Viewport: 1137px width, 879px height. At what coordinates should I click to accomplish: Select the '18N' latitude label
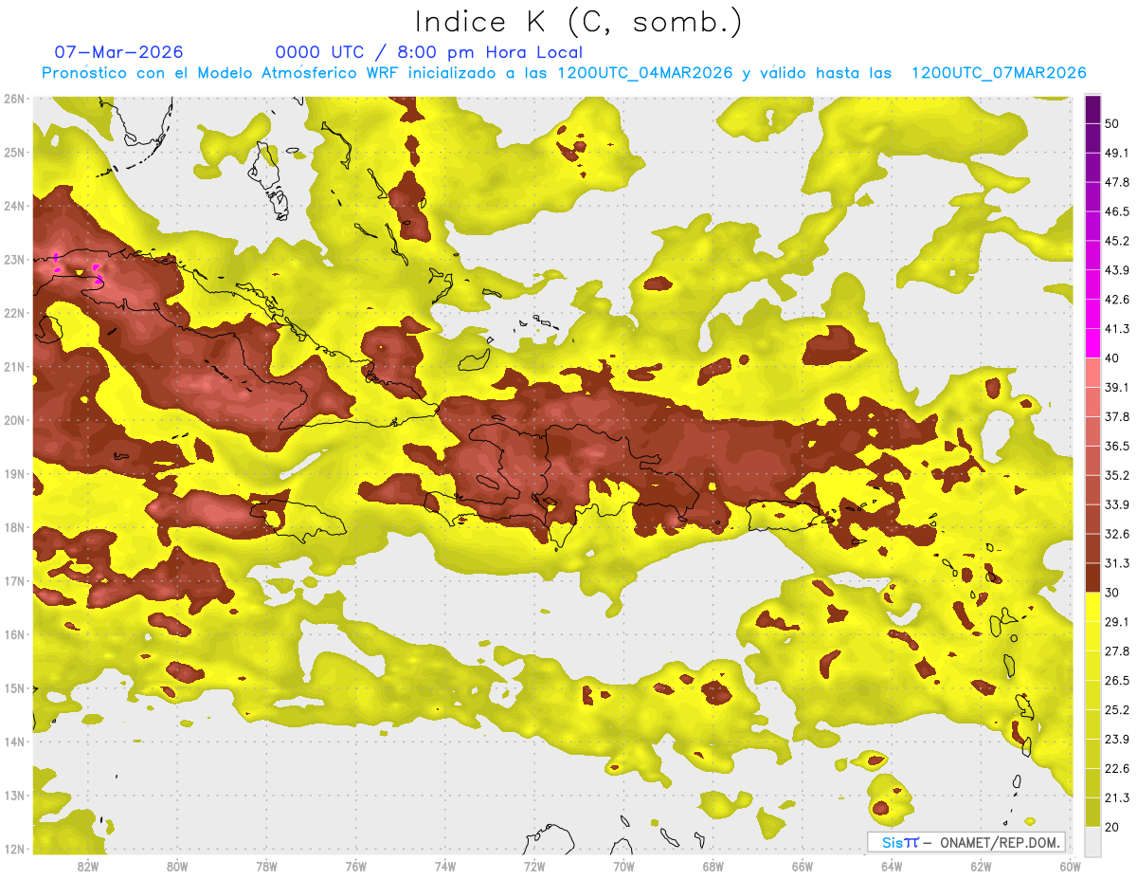[x=14, y=527]
